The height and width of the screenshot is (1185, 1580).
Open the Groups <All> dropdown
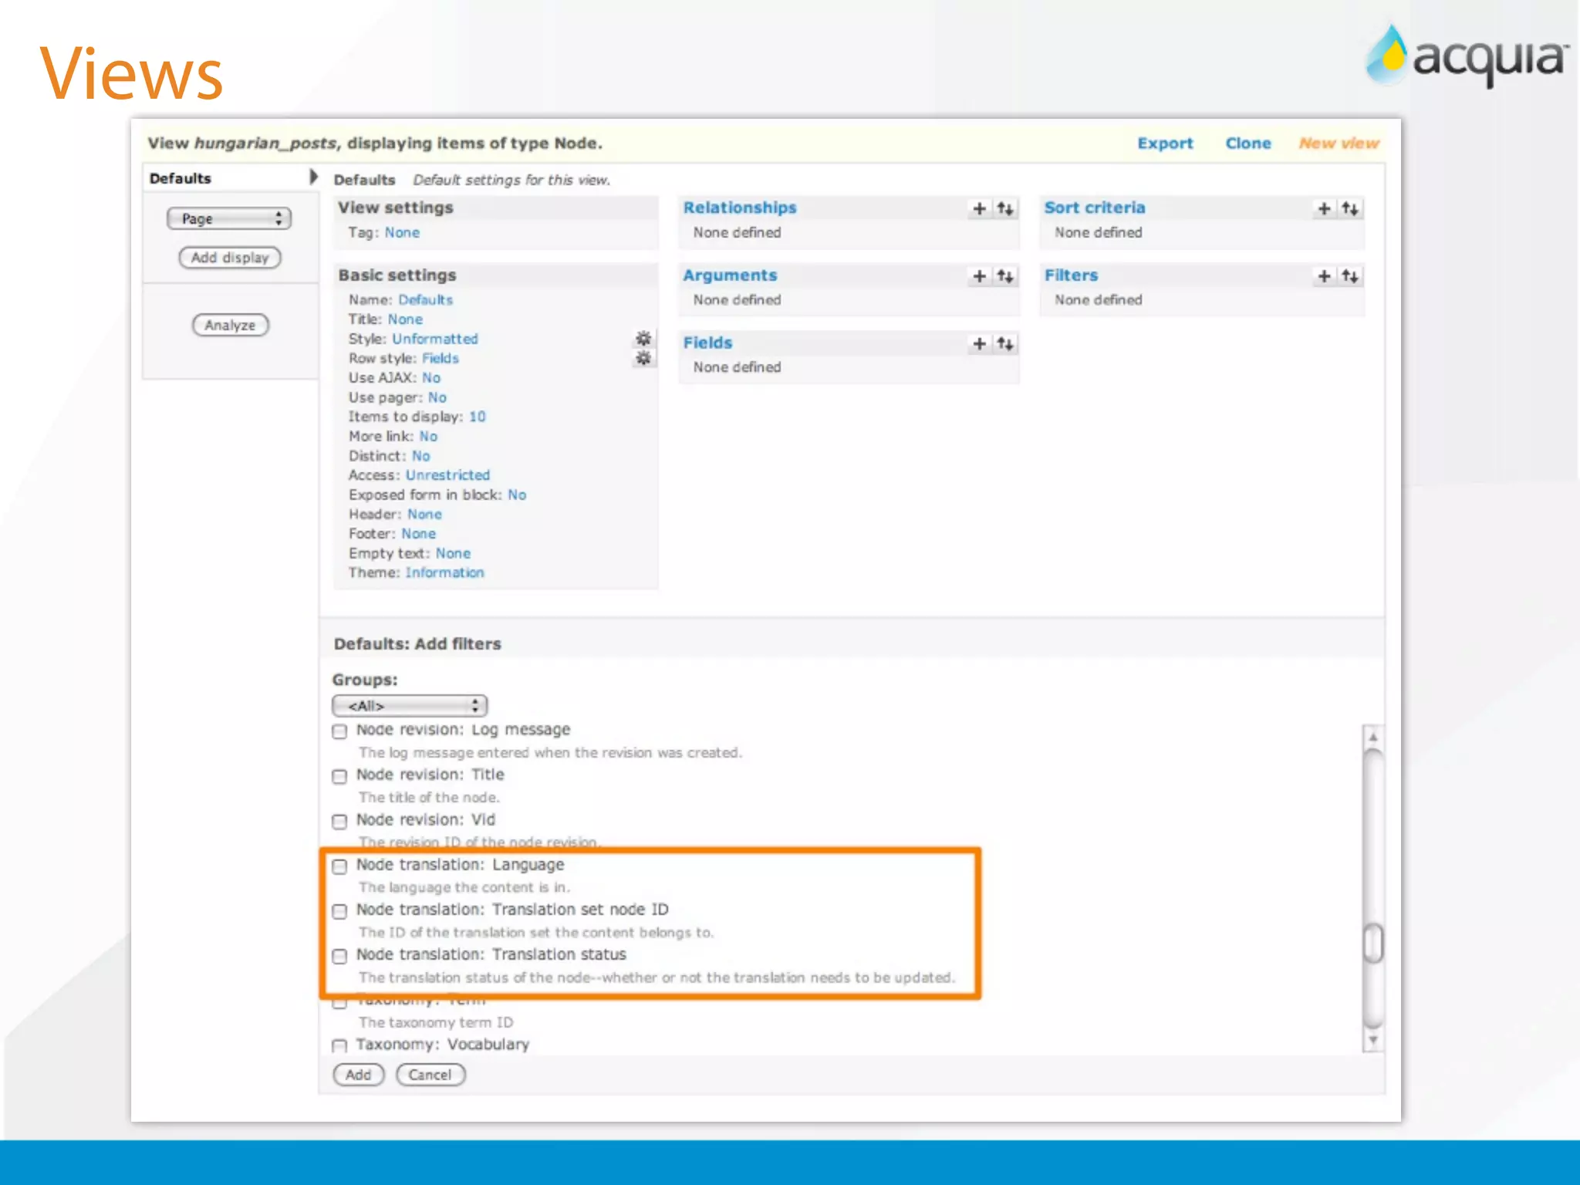pos(410,705)
